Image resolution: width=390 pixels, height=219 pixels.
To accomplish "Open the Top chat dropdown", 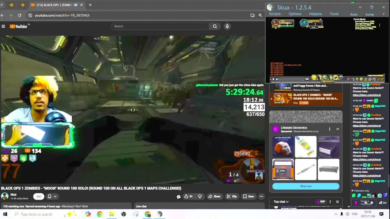I will pos(281,202).
